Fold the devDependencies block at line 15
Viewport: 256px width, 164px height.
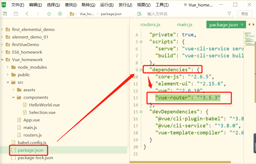pyautogui.click(x=141, y=112)
